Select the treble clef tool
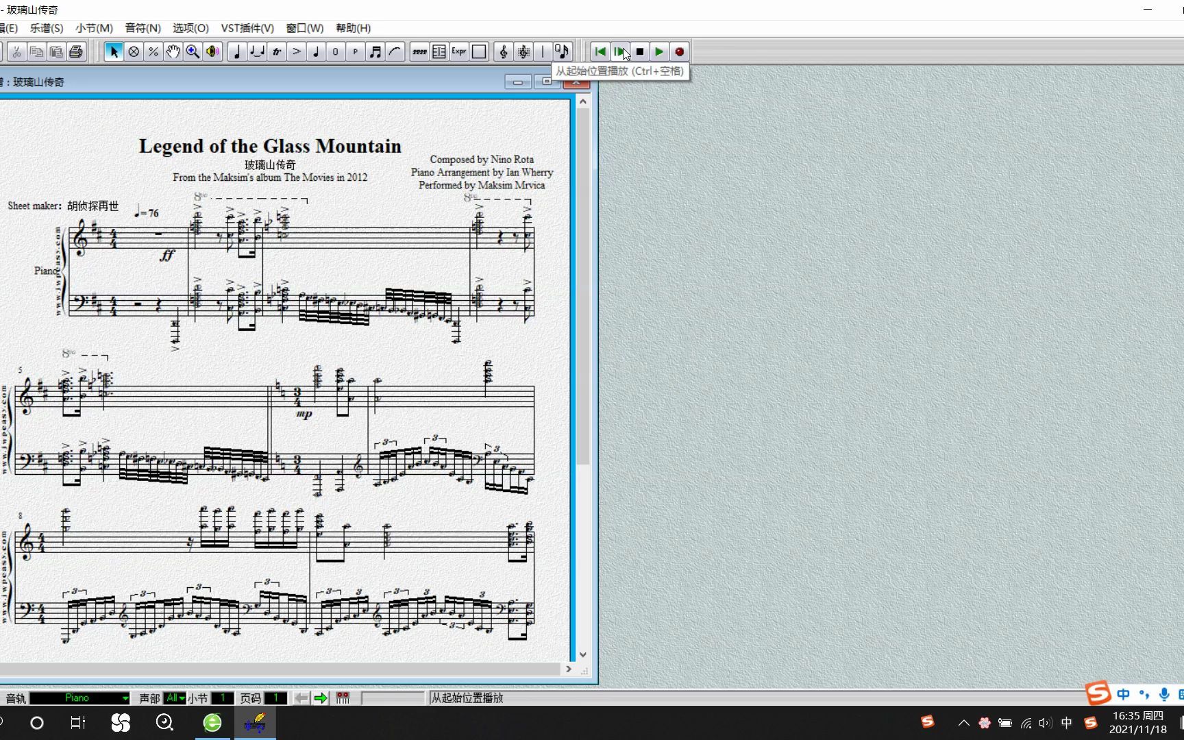The image size is (1184, 740). [x=504, y=51]
